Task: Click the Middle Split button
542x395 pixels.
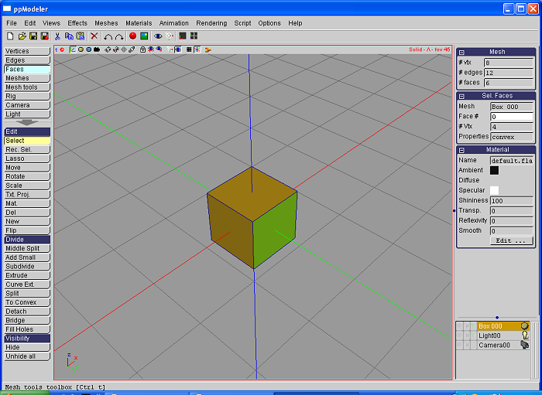Action: click(x=27, y=248)
